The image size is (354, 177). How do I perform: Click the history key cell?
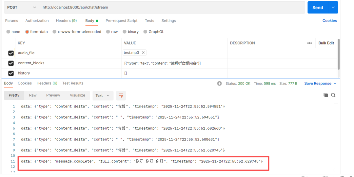tap(68, 73)
